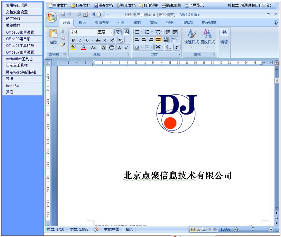281x237 pixels.
Task: Click the decrease indent icon
Action: pyautogui.click(x=168, y=32)
